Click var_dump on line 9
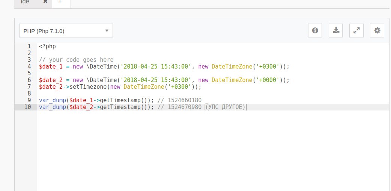Image resolution: width=391 pixels, height=191 pixels. [53, 100]
